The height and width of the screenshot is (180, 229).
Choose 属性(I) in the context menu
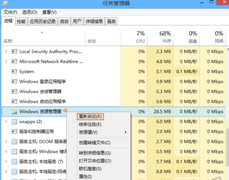coord(85,177)
